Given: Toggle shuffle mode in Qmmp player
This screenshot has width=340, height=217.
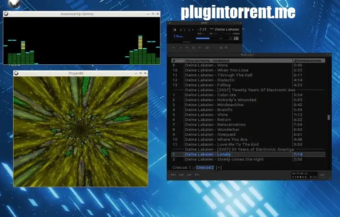Looking at the screenshot, I should click(221, 48).
